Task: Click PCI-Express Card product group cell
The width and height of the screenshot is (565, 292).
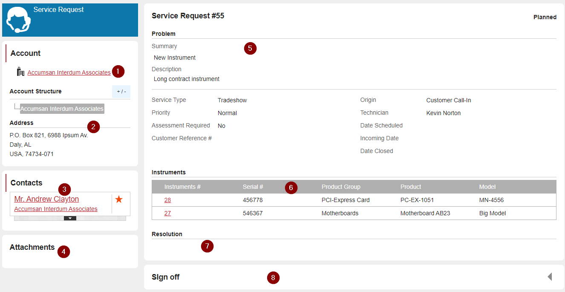Action: pos(346,200)
